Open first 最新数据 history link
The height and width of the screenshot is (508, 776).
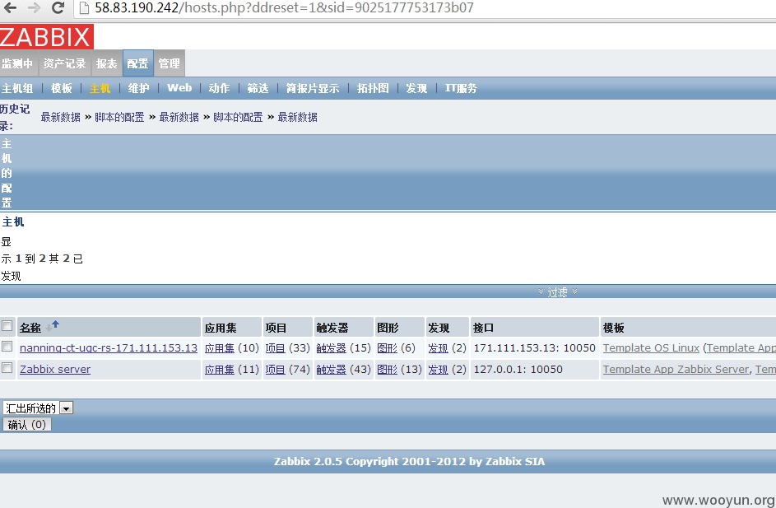(60, 118)
